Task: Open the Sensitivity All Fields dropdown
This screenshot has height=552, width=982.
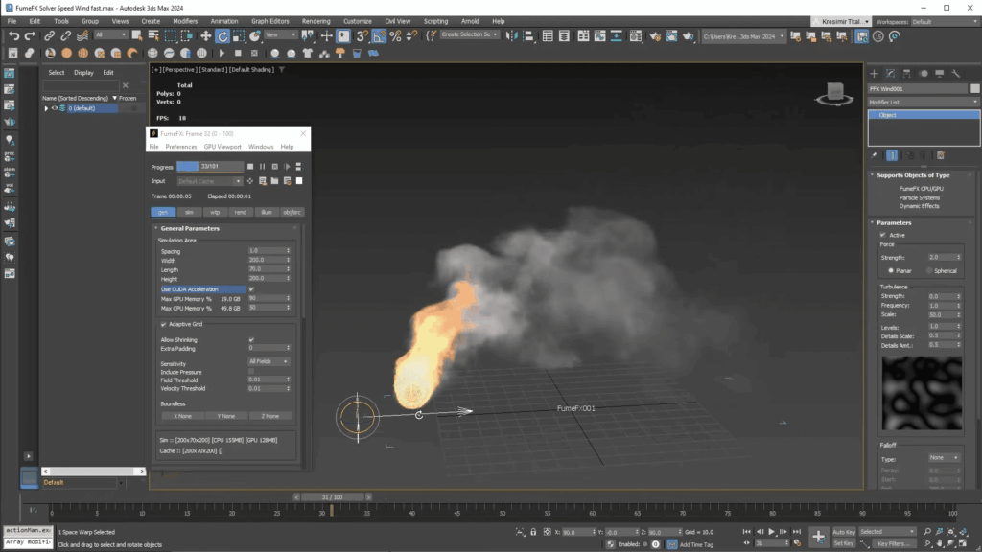Action: (x=269, y=361)
